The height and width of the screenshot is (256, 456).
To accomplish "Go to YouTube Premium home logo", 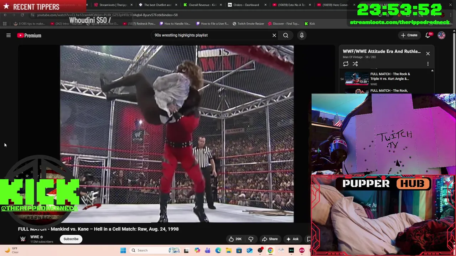I will tap(29, 35).
